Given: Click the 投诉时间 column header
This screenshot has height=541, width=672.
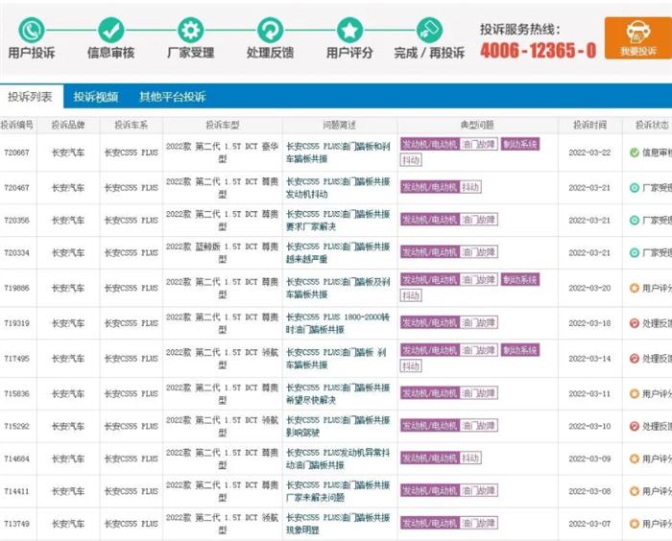Looking at the screenshot, I should click(x=590, y=125).
